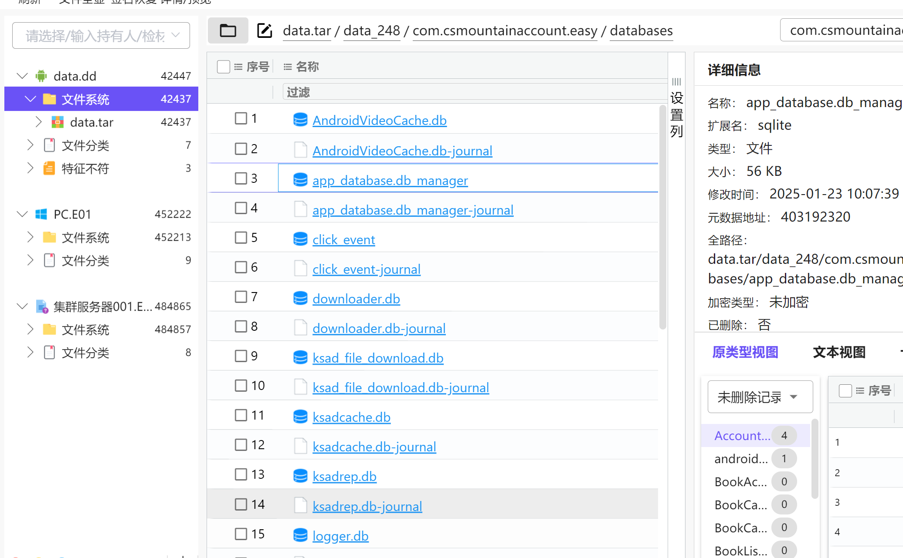903x558 pixels.
Task: Select the 原类型视图 tab
Action: [745, 352]
